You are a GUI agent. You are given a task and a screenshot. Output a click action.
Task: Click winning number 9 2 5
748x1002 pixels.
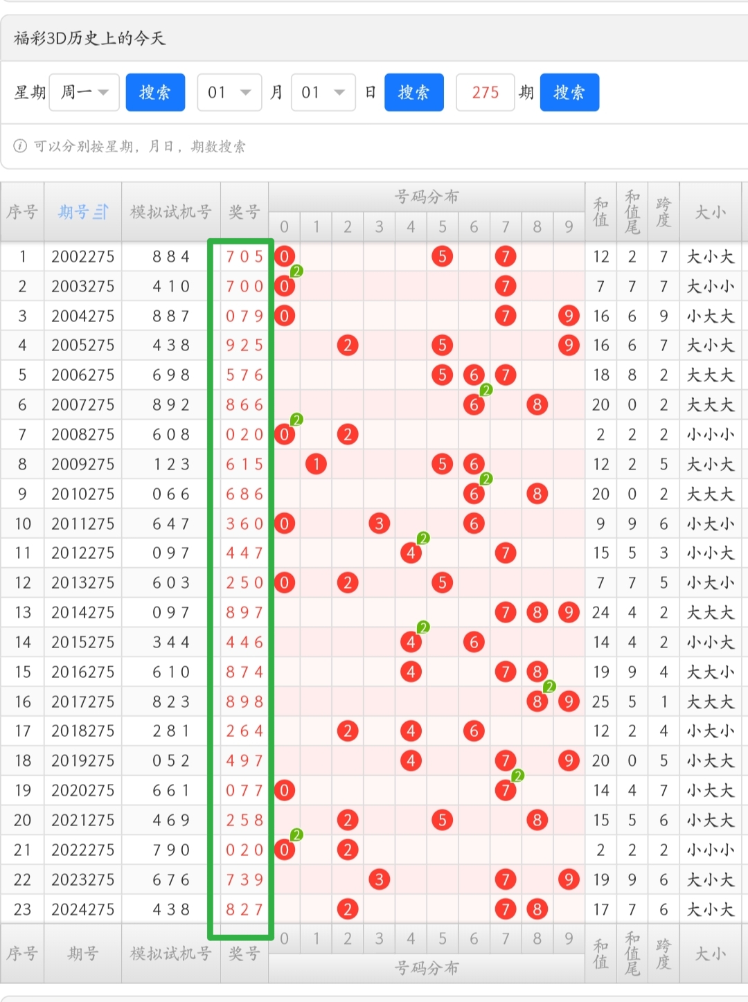coord(244,346)
